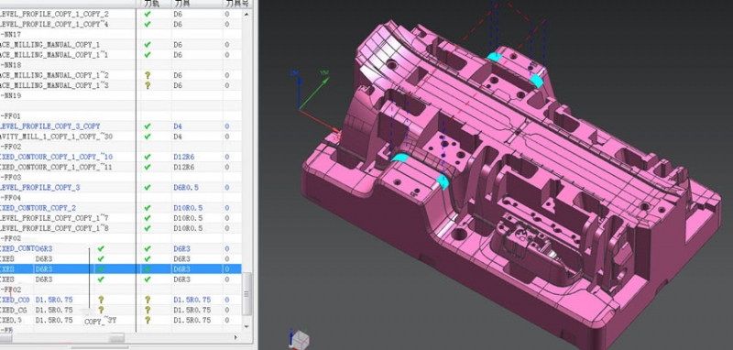Select the LEVEL_PROFILE_COPY_3 operation
Image resolution: width=733 pixels, height=350 pixels.
tap(39, 188)
